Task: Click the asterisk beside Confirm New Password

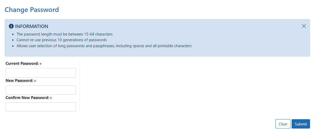Action: (x=51, y=98)
